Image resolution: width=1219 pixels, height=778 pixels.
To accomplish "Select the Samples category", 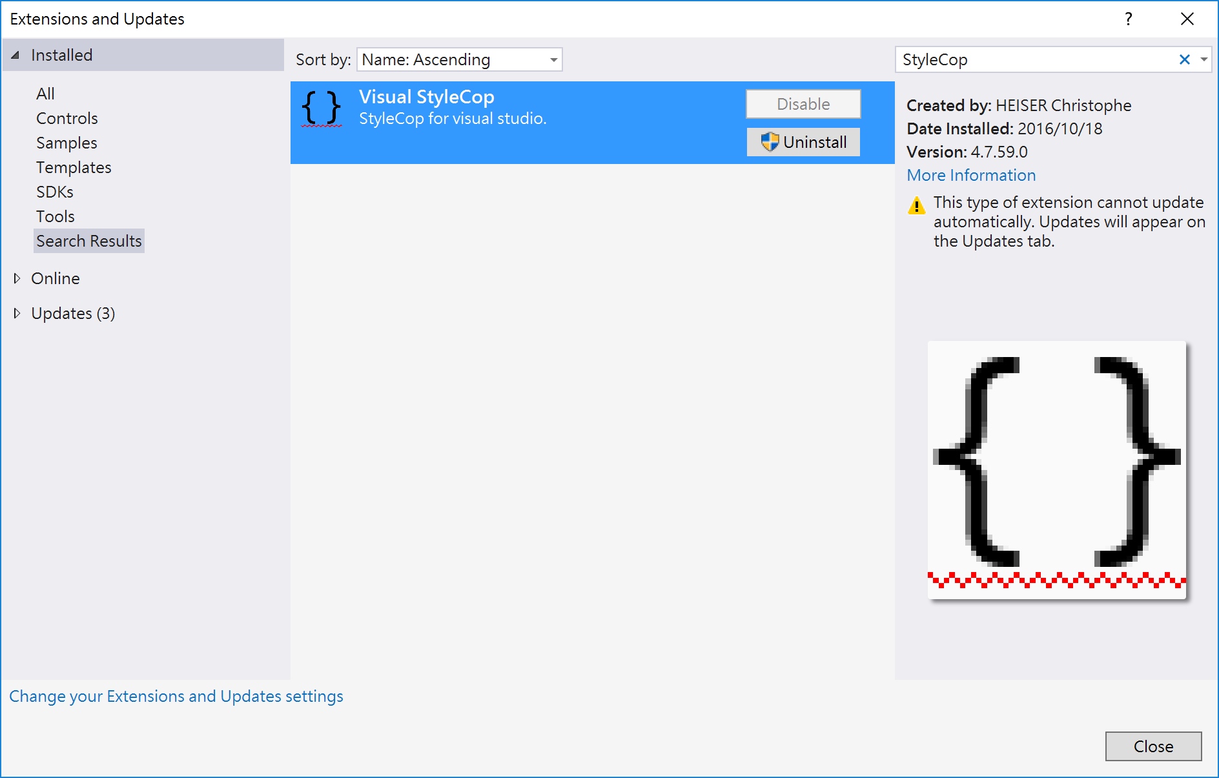I will click(67, 143).
